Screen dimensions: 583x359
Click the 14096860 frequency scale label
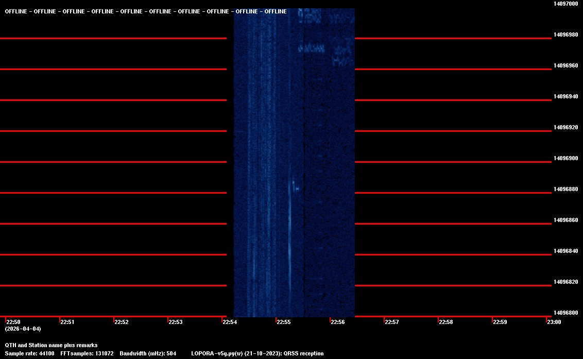(566, 220)
